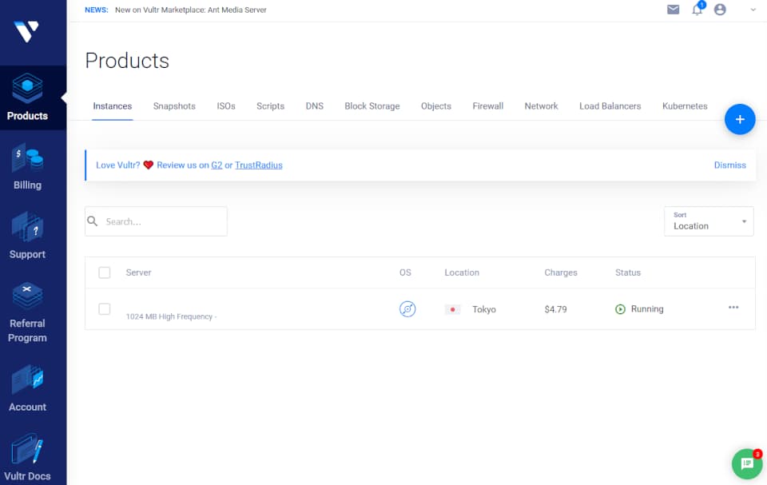Follow the TrustRadius review link

click(259, 165)
